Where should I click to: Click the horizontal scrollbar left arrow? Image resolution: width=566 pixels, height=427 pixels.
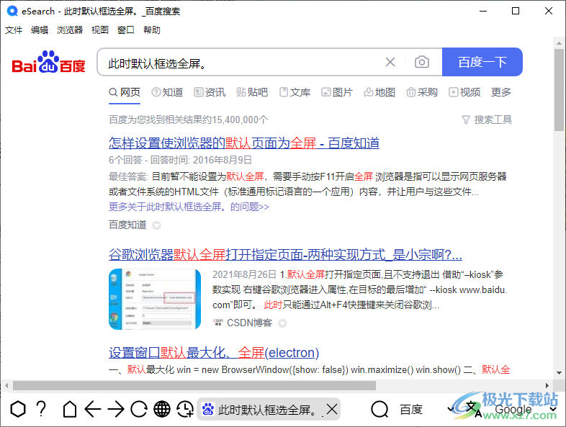(6, 385)
